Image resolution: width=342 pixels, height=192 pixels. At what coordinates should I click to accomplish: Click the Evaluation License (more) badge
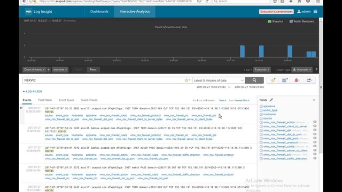[276, 12]
